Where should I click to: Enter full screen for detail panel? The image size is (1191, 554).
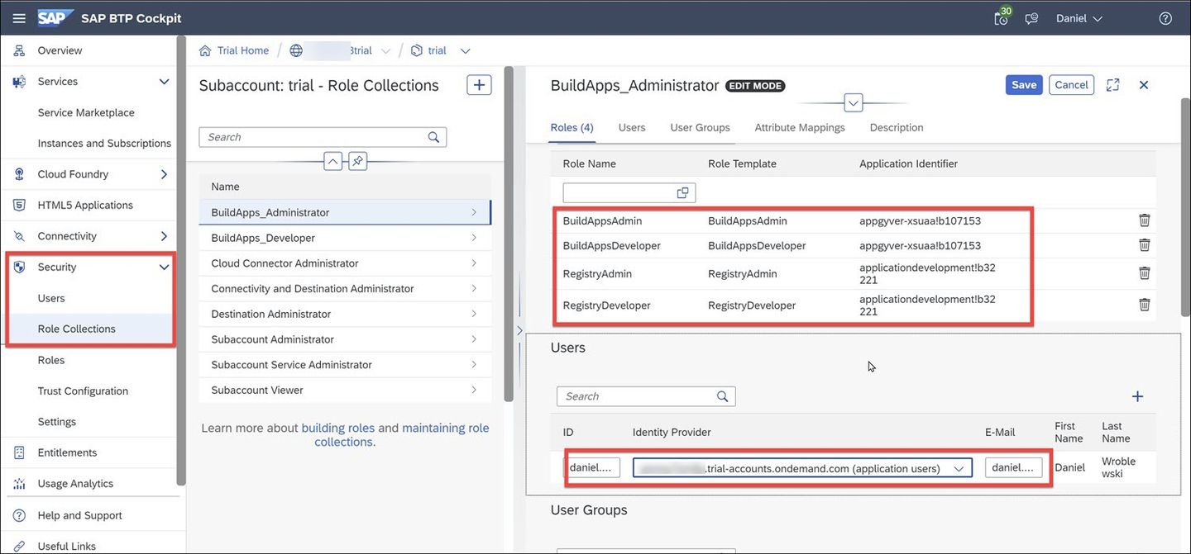(x=1113, y=85)
